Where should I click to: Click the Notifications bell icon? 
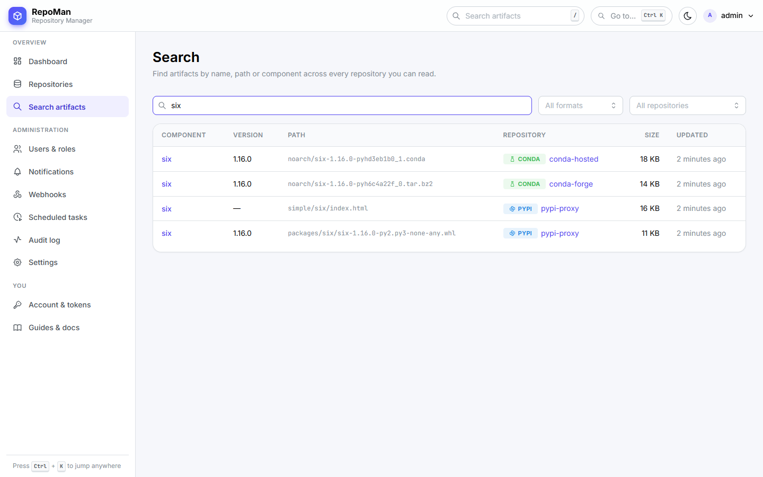(17, 172)
